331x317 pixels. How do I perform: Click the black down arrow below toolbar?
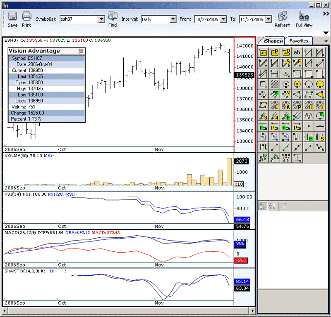pyautogui.click(x=326, y=33)
